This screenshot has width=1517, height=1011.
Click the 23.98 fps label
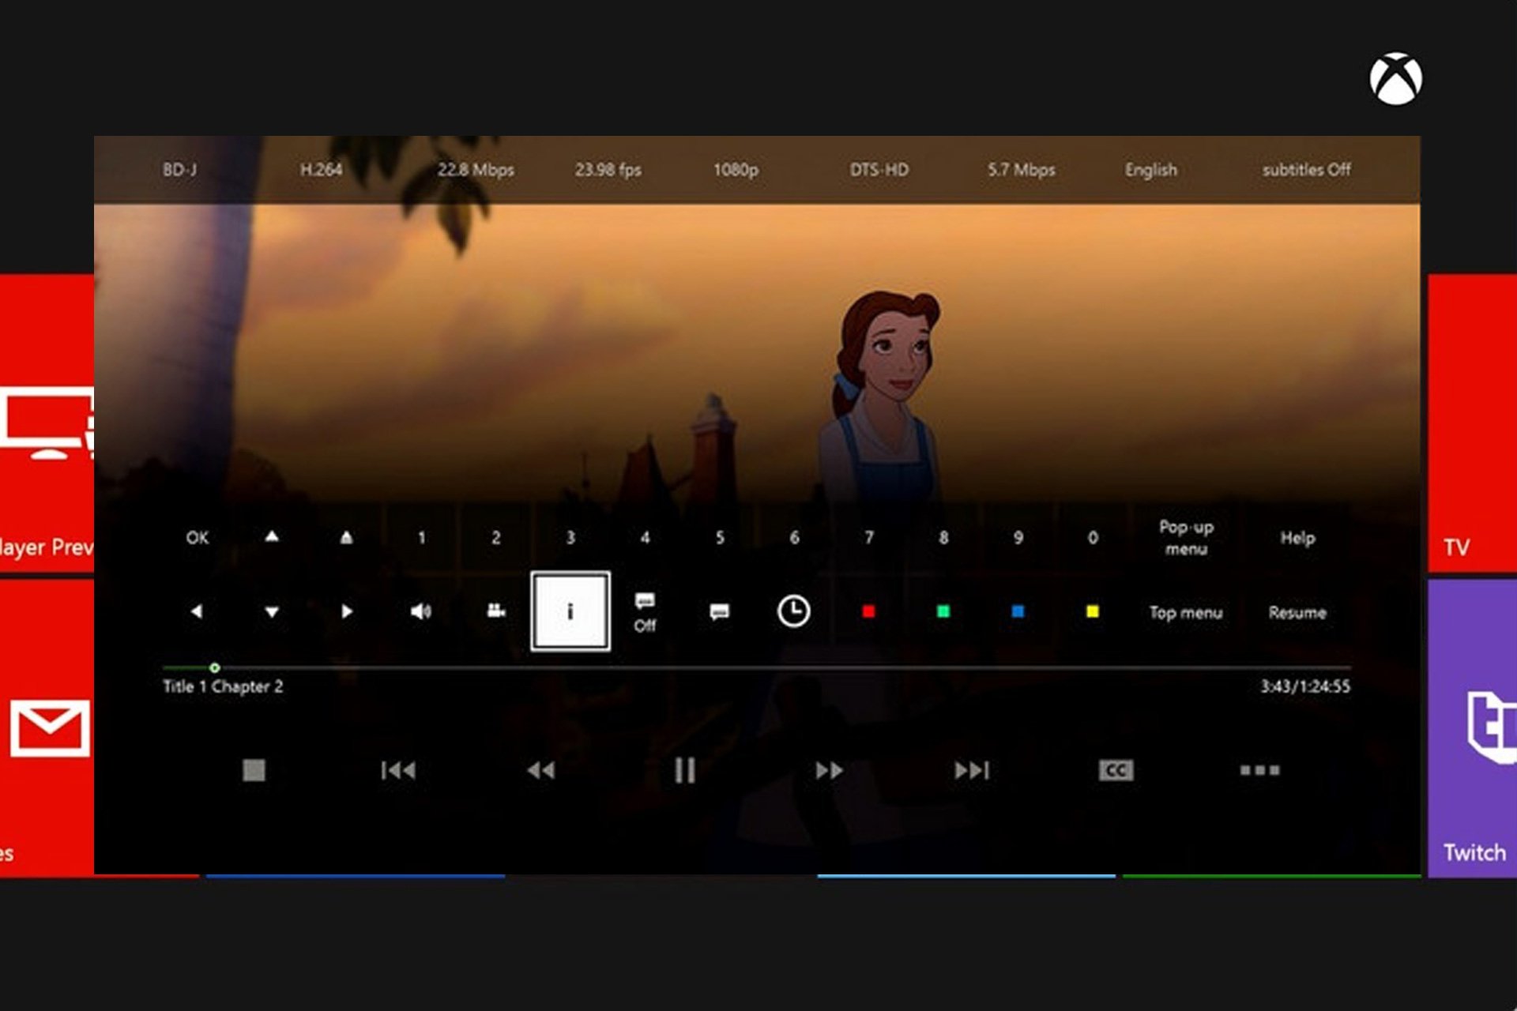[x=608, y=170]
